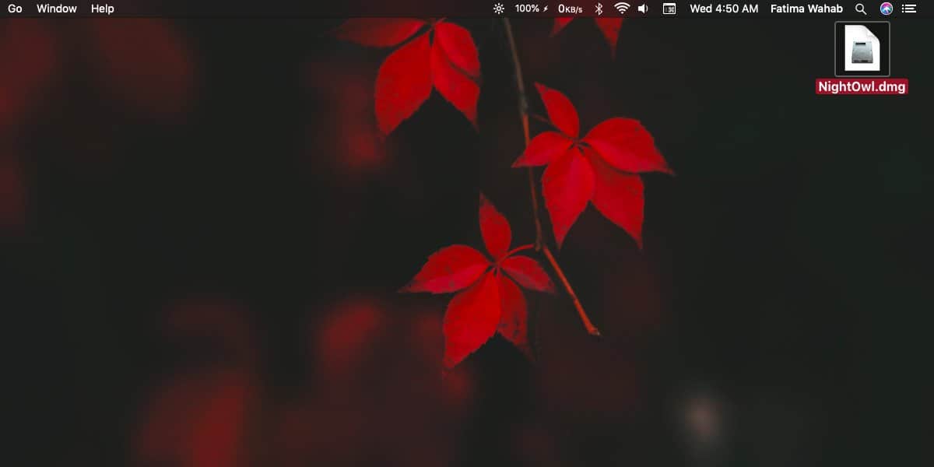Viewport: 934px width, 467px height.
Task: Open the Wed 4:50 AM clock menu
Action: (x=723, y=9)
